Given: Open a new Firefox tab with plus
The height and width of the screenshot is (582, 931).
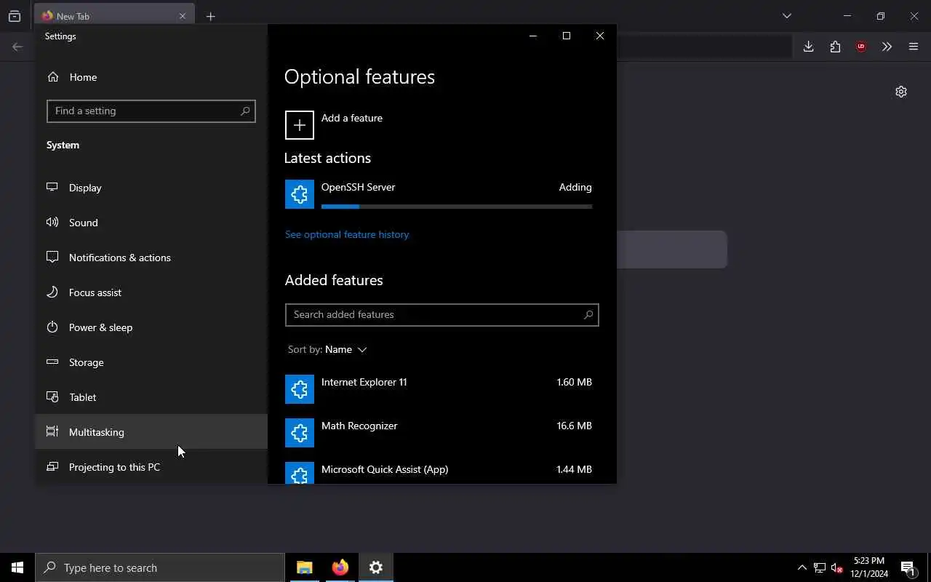Looking at the screenshot, I should click(x=210, y=16).
